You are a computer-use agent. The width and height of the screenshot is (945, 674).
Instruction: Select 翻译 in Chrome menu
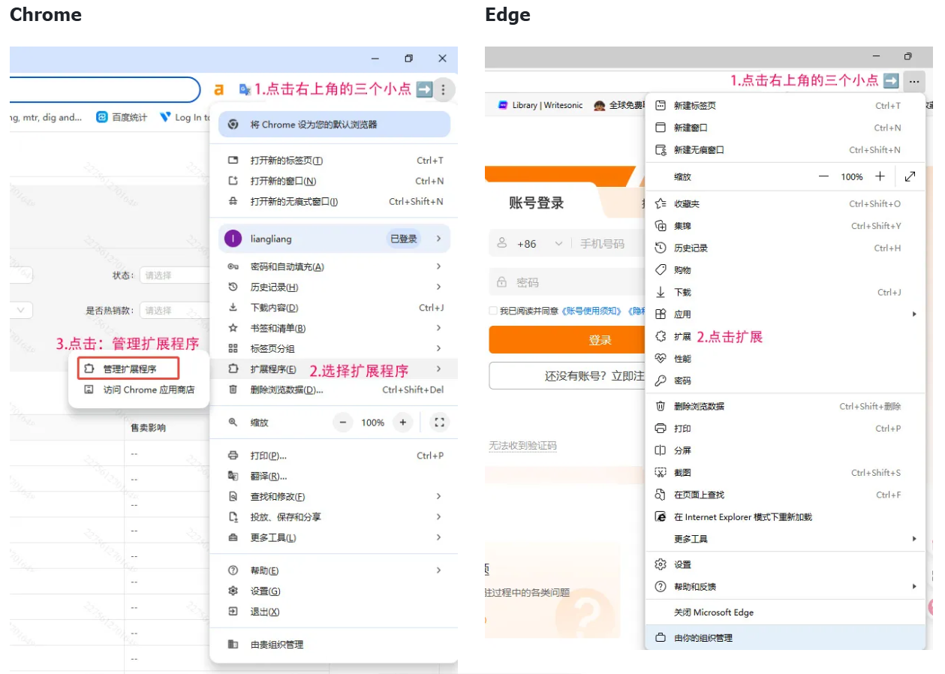pyautogui.click(x=334, y=476)
